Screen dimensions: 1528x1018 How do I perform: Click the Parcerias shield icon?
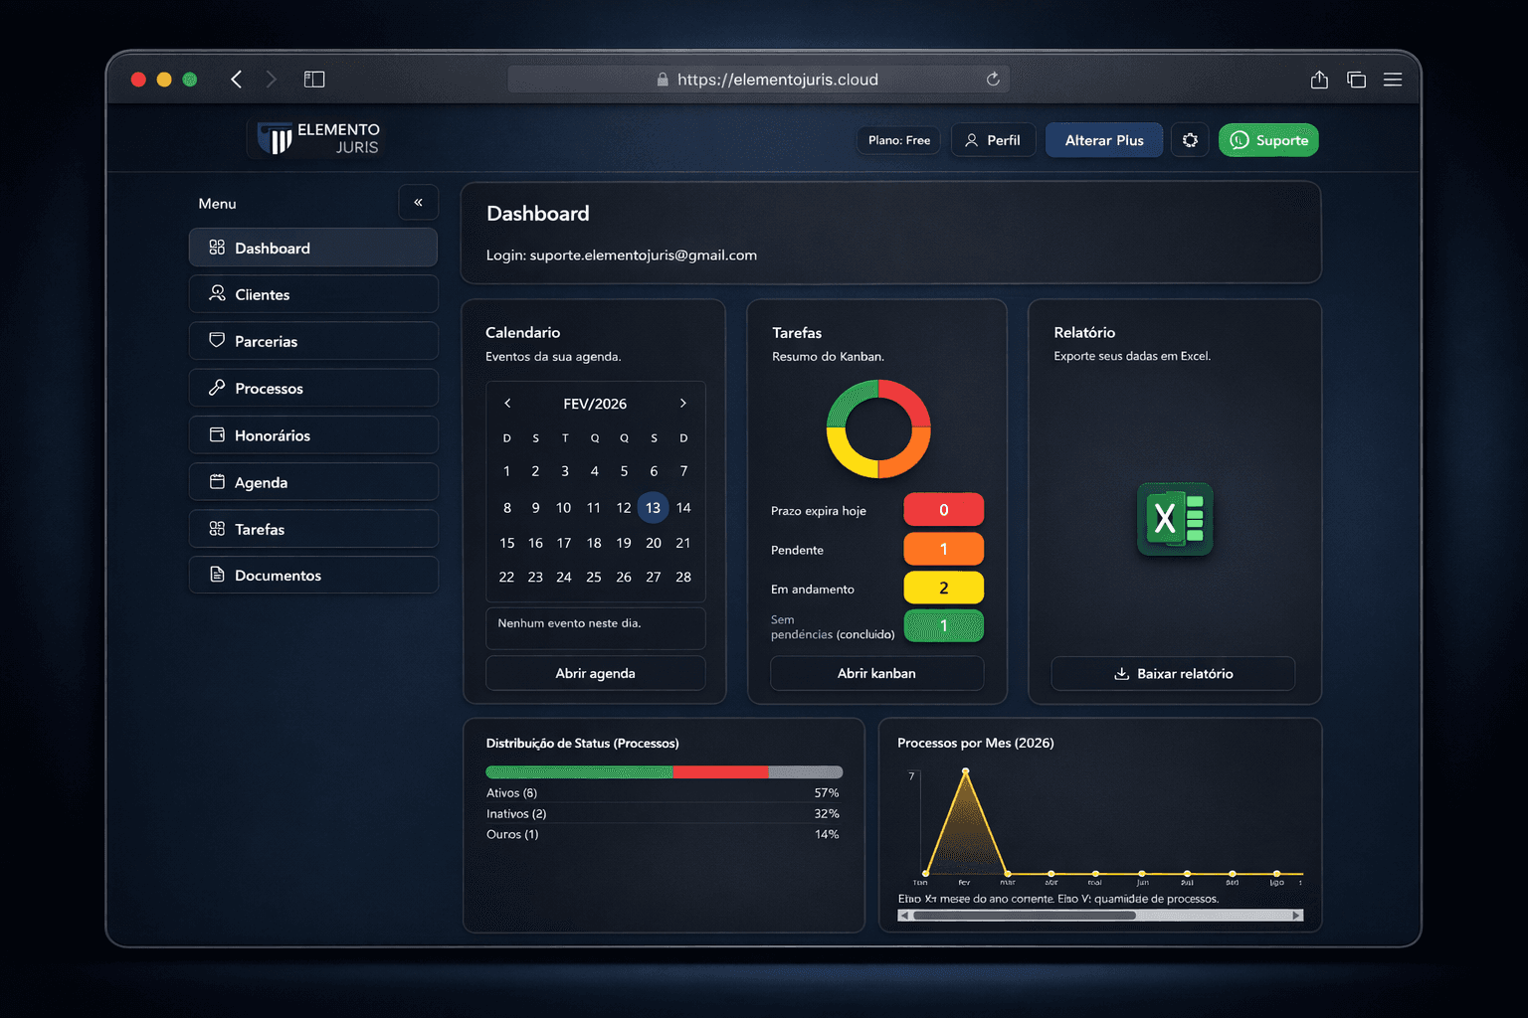click(x=217, y=340)
